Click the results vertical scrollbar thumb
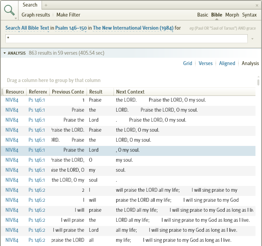Image resolution: width=262 pixels, height=246 pixels. (258, 82)
